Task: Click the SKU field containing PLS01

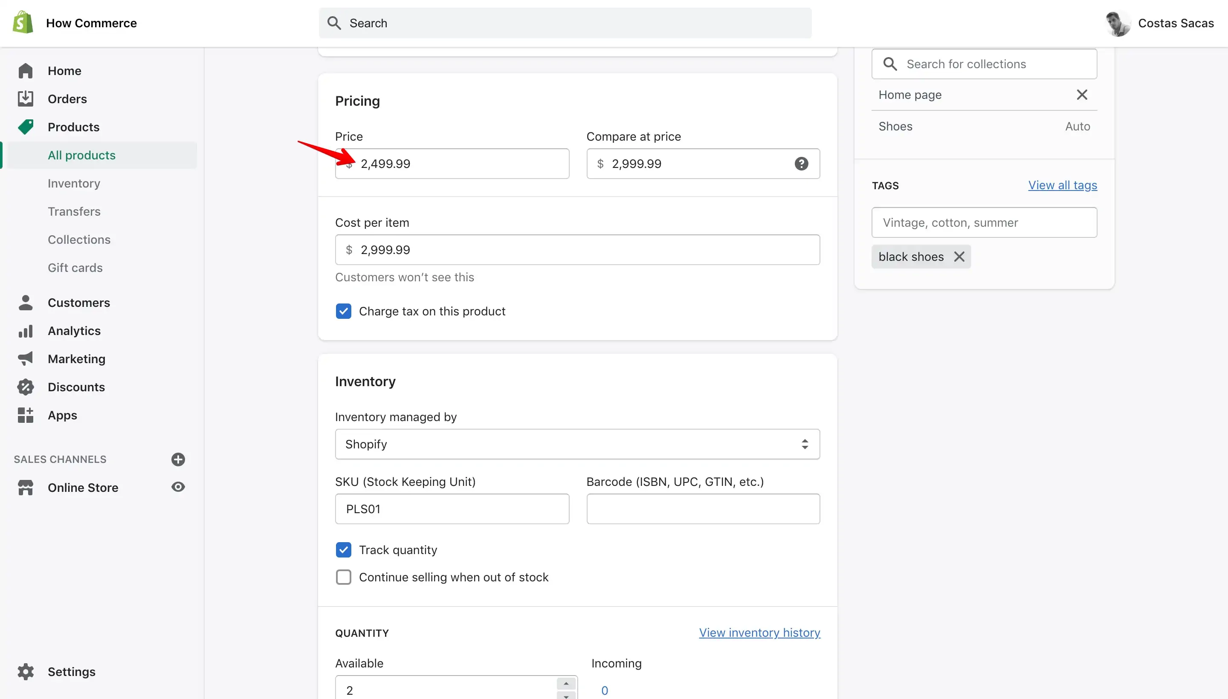Action: (452, 509)
